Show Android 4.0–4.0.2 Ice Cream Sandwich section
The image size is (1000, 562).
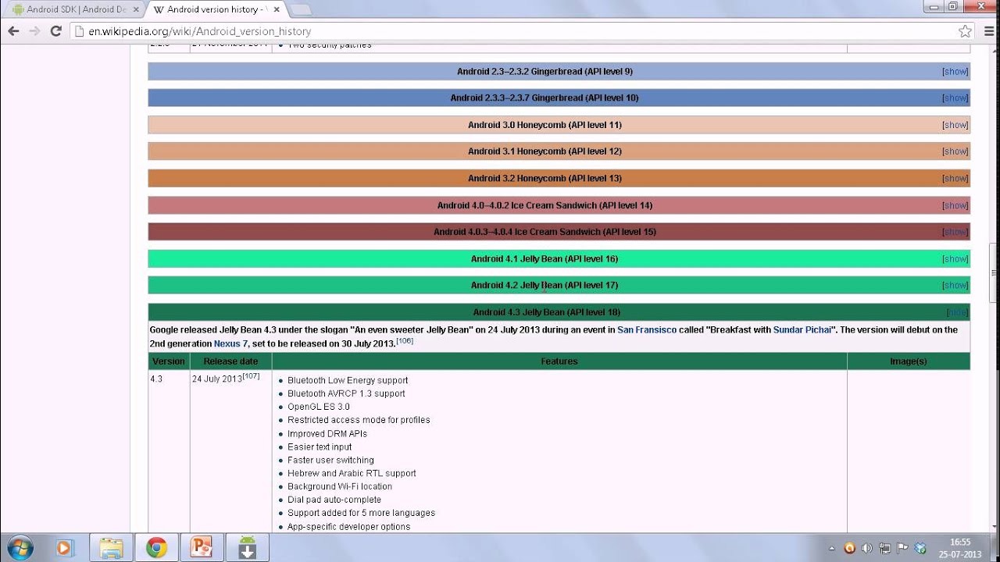[x=955, y=205]
